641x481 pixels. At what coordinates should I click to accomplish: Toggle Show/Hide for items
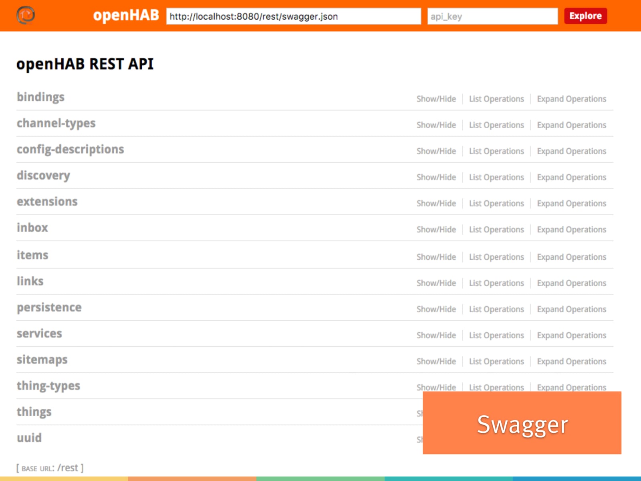pos(436,257)
